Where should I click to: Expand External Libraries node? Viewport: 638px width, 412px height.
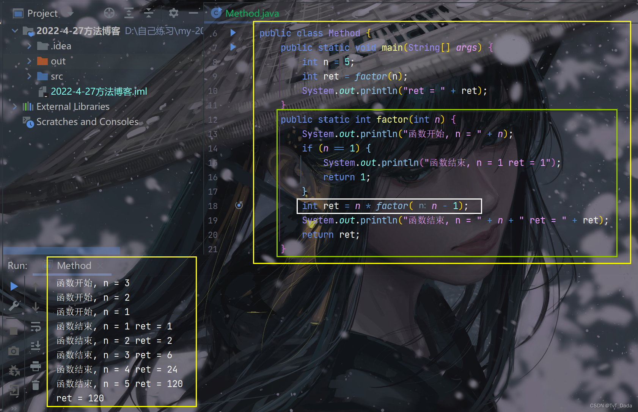15,106
